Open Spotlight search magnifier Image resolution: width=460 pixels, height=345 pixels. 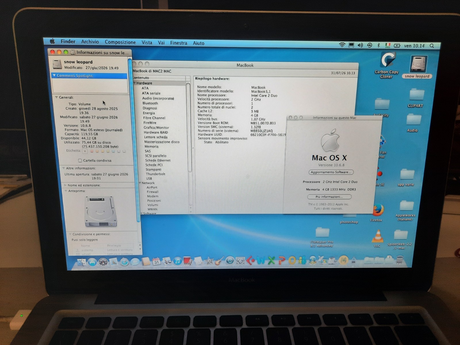tap(432, 46)
